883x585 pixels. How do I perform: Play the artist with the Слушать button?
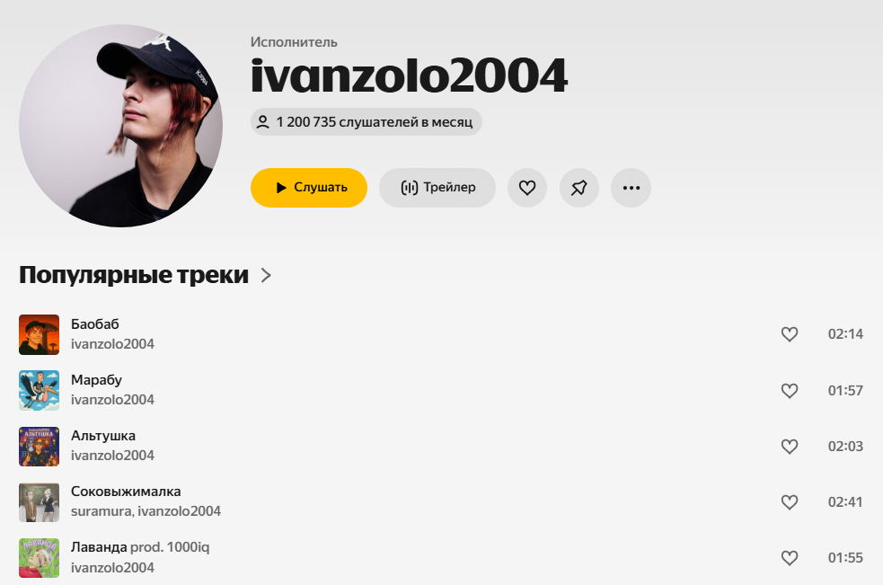pos(309,188)
